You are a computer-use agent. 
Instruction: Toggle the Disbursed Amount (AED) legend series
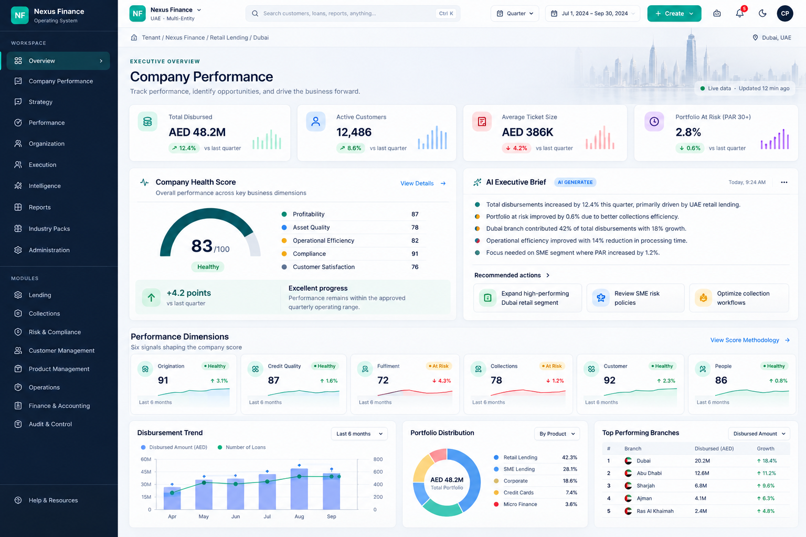pyautogui.click(x=174, y=447)
